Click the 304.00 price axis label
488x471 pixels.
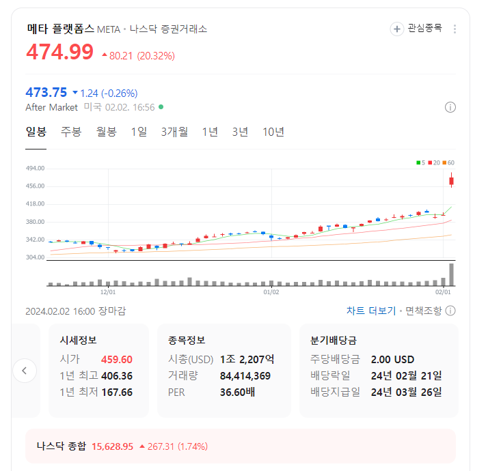(x=35, y=257)
